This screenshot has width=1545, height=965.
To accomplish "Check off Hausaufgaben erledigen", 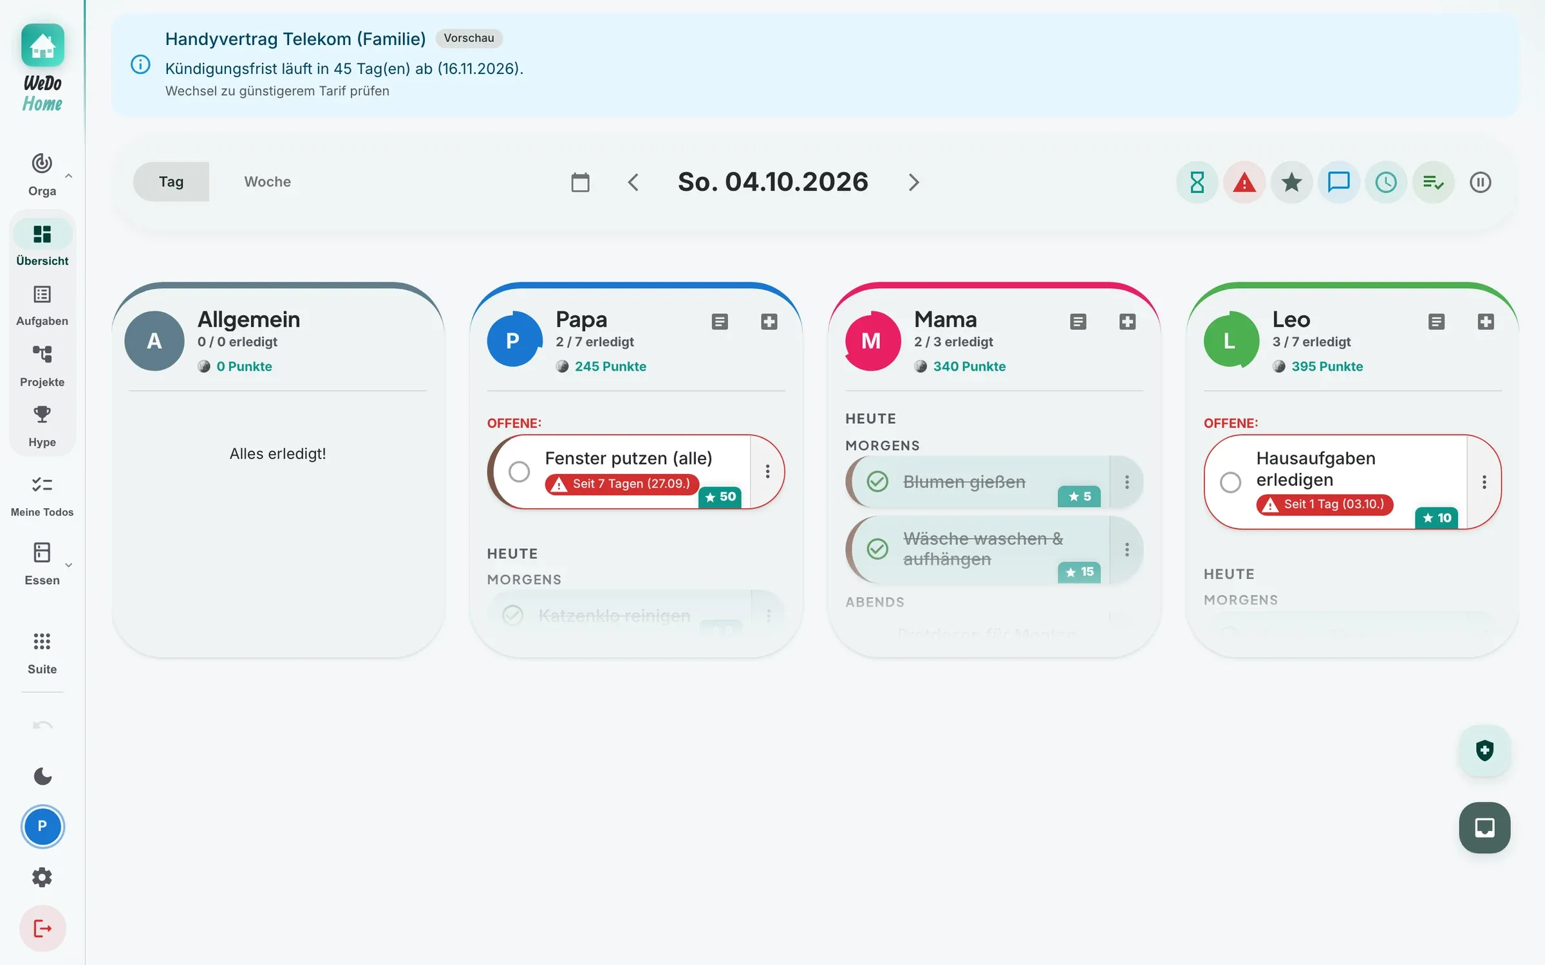I will (x=1230, y=482).
